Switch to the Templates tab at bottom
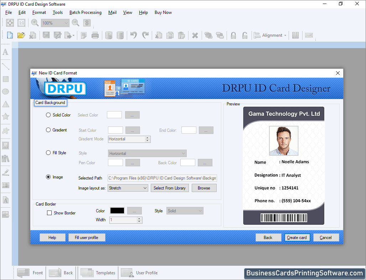 pyautogui.click(x=98, y=273)
